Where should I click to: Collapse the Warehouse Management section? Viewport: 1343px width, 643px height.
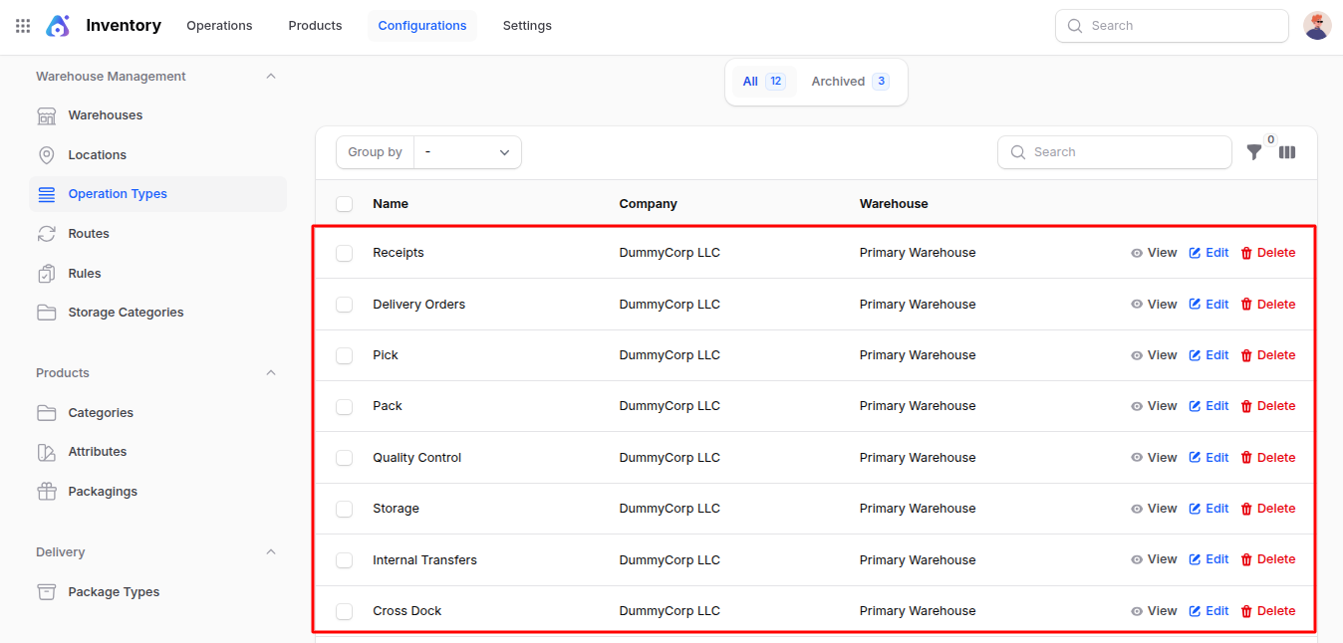[x=271, y=77]
